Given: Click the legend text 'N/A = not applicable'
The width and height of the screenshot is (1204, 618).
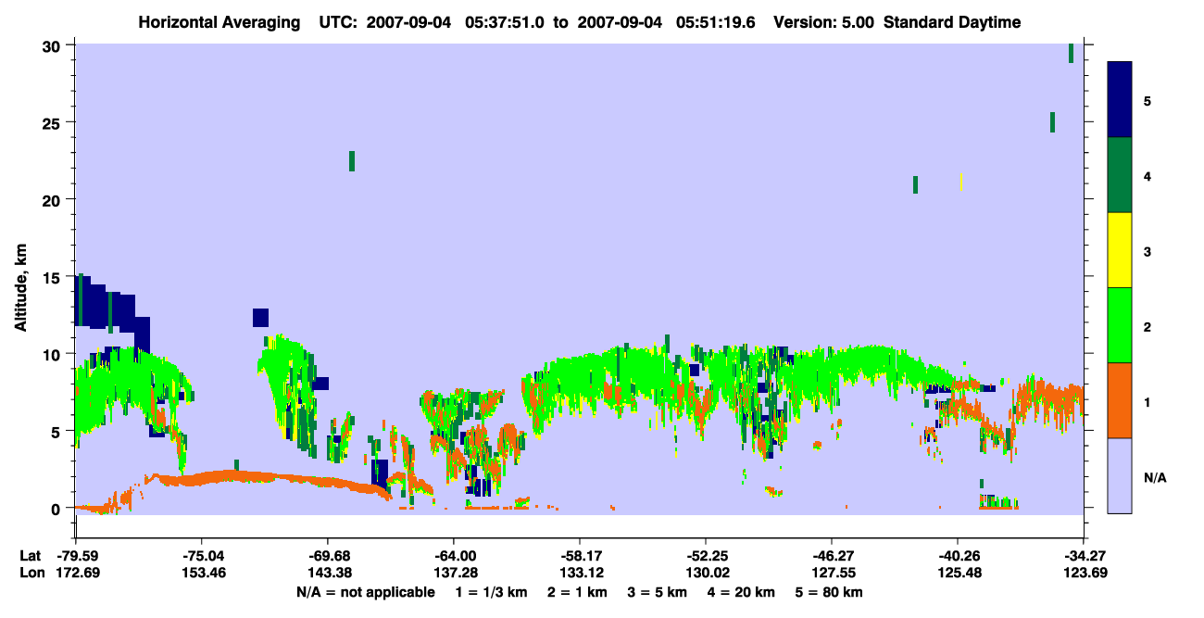Looking at the screenshot, I should click(x=365, y=592).
